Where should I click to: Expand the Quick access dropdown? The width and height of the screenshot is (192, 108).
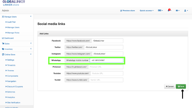coord(147,10)
